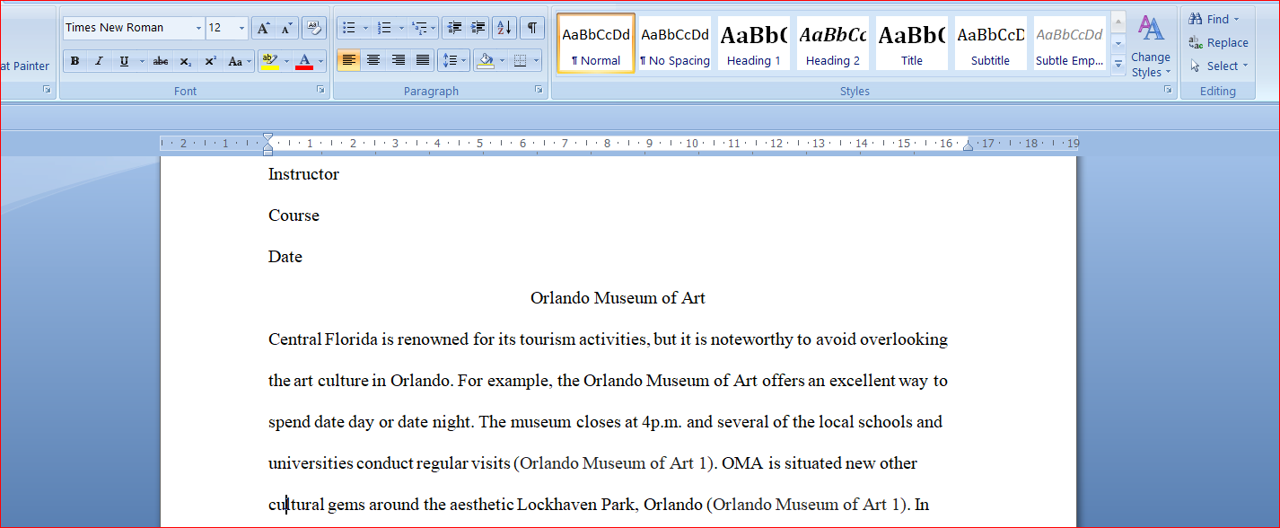Image resolution: width=1280 pixels, height=528 pixels.
Task: Apply the Title style
Action: pos(912,43)
